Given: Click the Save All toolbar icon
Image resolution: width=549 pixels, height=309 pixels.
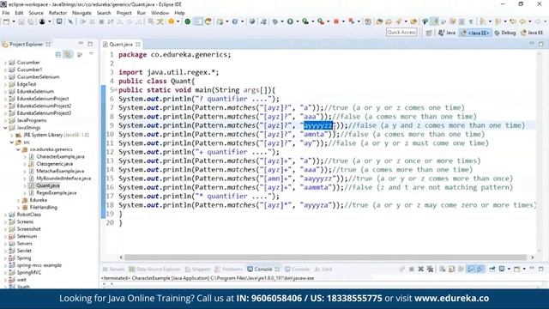Looking at the screenshot, I should [31, 21].
